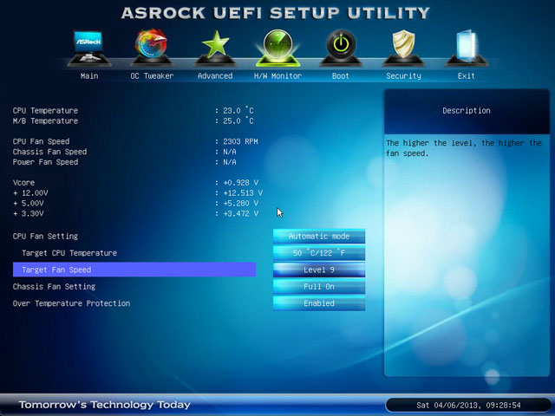
Task: Open the Advanced tab label
Action: [x=215, y=75]
